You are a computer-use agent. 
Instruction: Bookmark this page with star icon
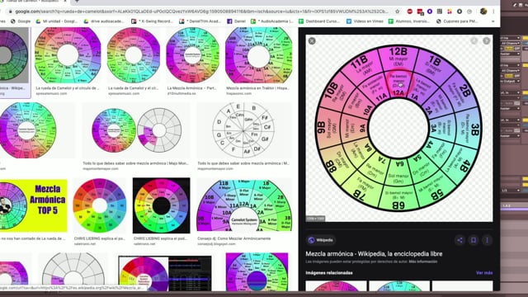[398, 12]
